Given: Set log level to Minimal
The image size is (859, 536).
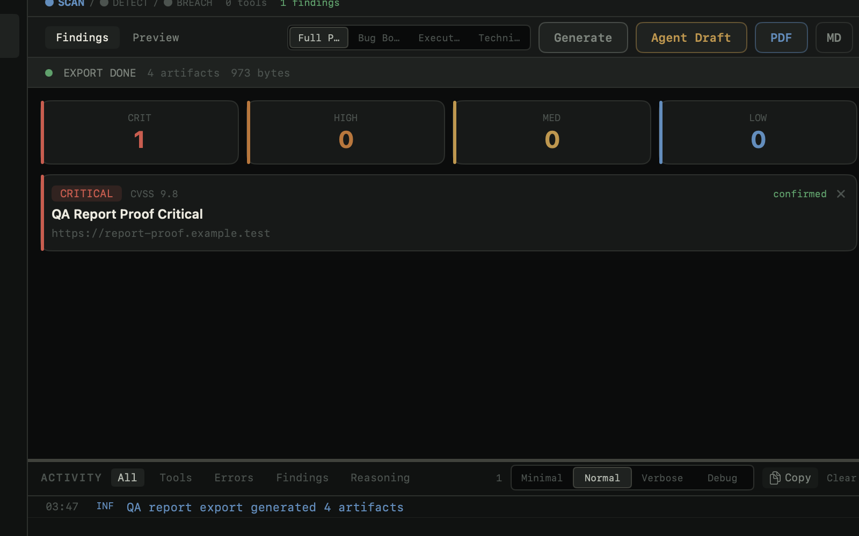Looking at the screenshot, I should point(542,478).
